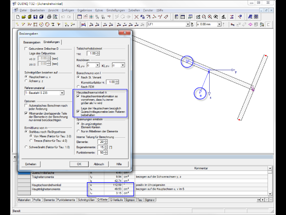The image size is (286, 215).
Task: Adjust Elemente division spinner
Action: pyautogui.click(x=106, y=142)
